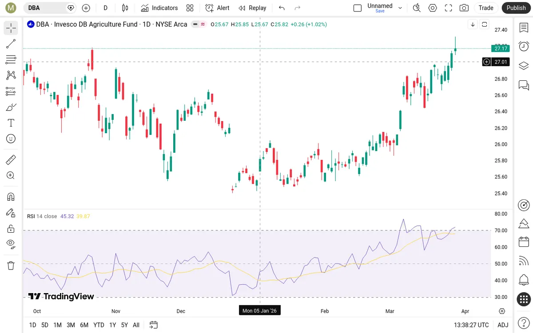Create a new Alert
The image size is (533, 333).
coord(218,8)
